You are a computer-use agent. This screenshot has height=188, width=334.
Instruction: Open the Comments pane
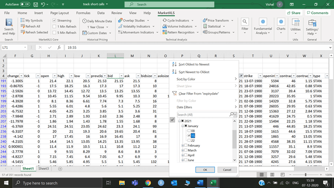(x=318, y=13)
